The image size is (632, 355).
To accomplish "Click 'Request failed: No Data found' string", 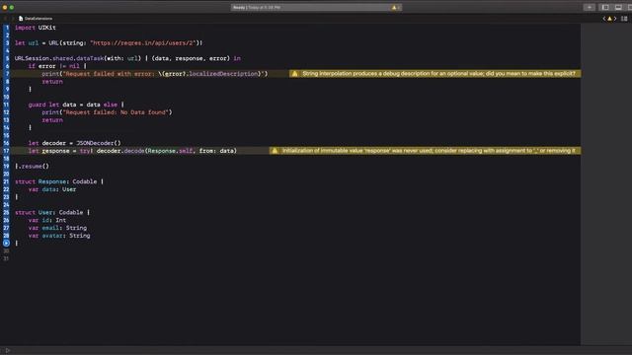I will (x=115, y=112).
